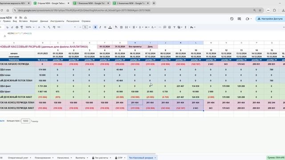
Task: Decrease decimal places in toolbar
Action: [49, 27]
